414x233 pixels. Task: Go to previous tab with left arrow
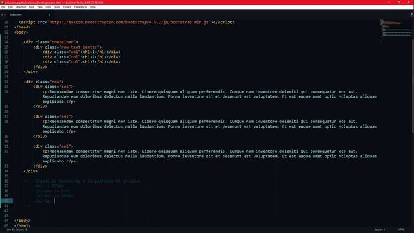pos(2,14)
